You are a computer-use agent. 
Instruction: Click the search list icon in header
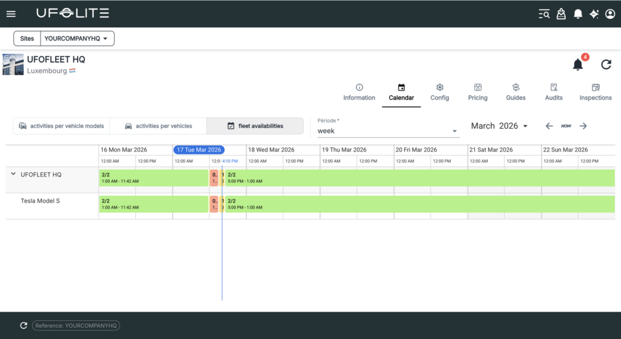(x=544, y=13)
